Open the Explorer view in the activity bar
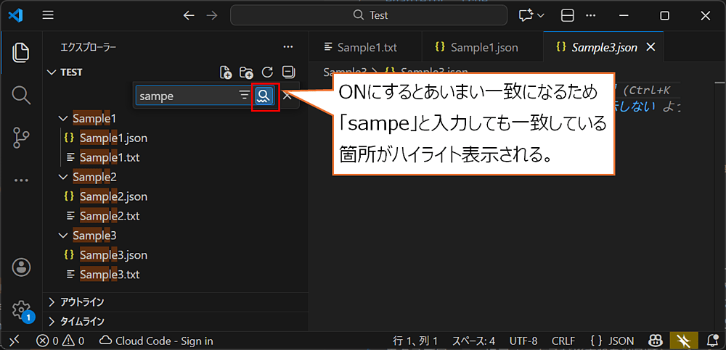The height and width of the screenshot is (350, 726). coord(21,51)
